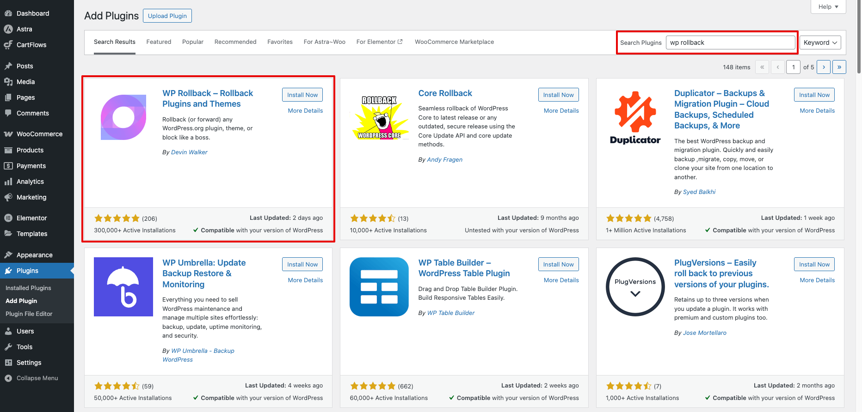Select the Search Results tab
862x412 pixels.
pyautogui.click(x=115, y=42)
